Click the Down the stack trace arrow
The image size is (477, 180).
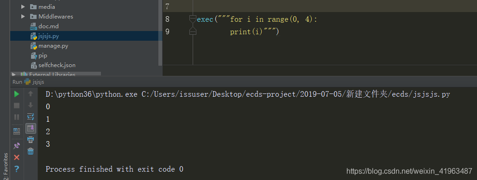[x=31, y=105]
